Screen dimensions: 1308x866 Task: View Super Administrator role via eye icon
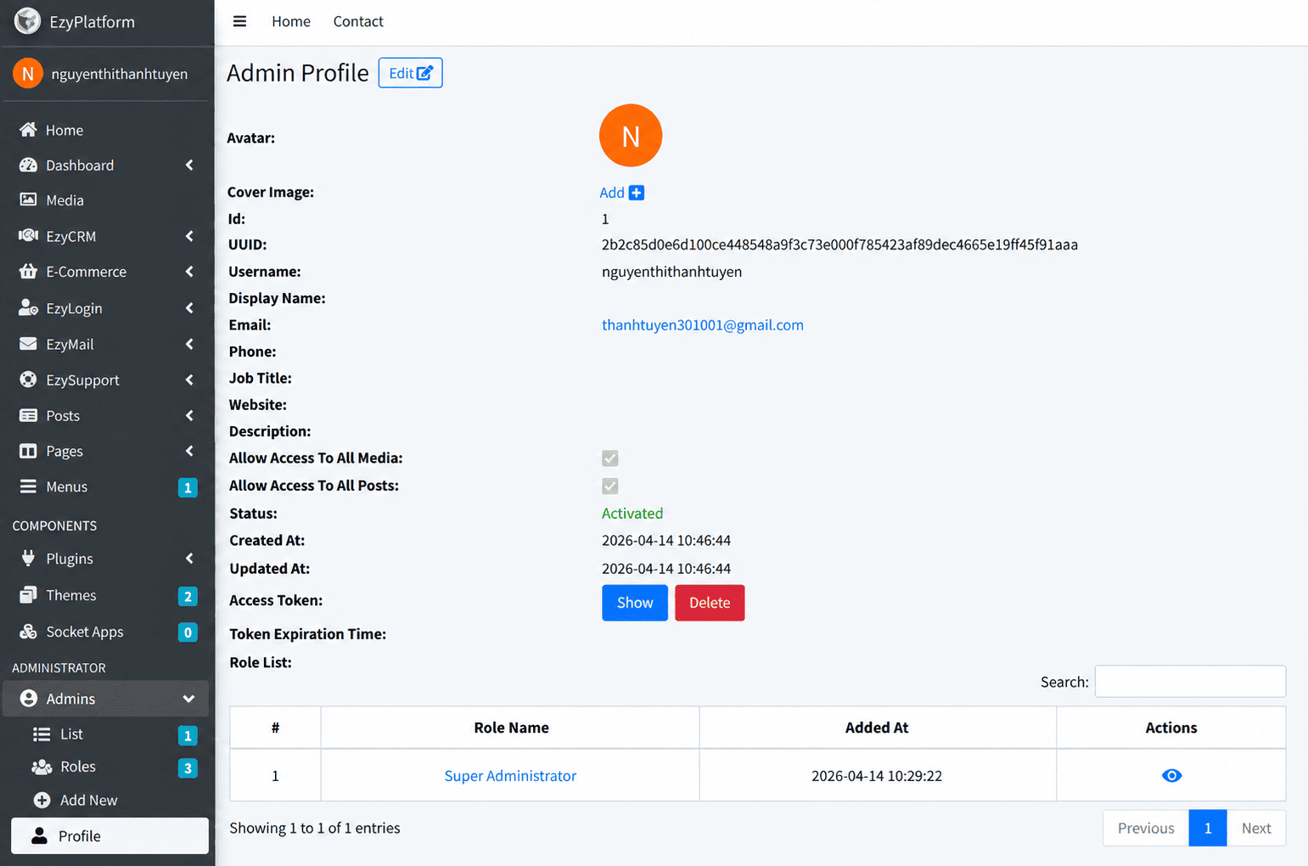[x=1171, y=775]
